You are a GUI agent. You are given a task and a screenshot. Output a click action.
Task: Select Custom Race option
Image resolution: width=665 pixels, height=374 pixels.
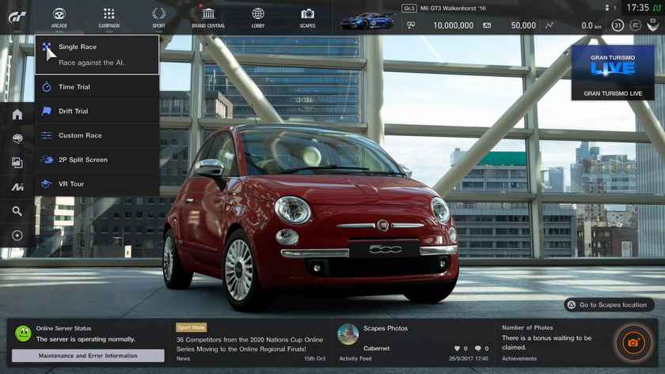point(97,135)
